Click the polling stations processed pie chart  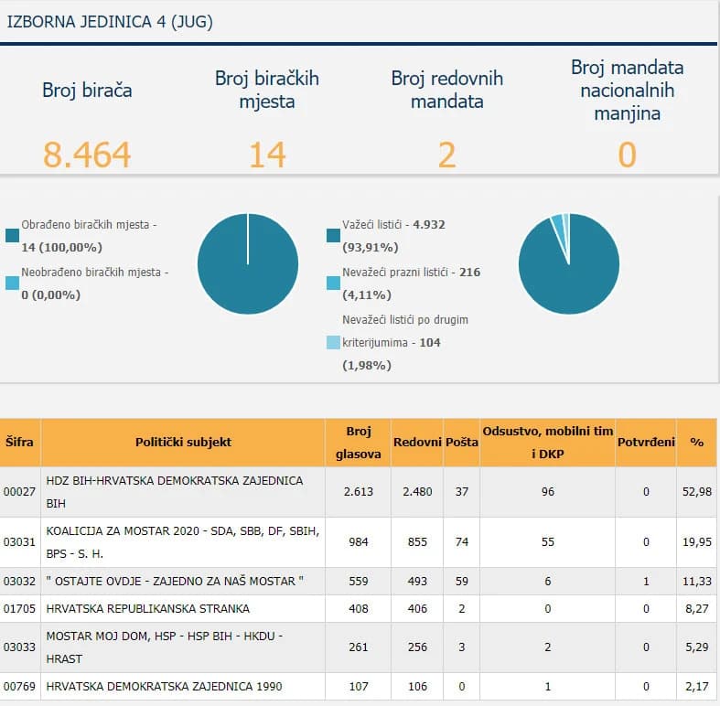pos(248,263)
